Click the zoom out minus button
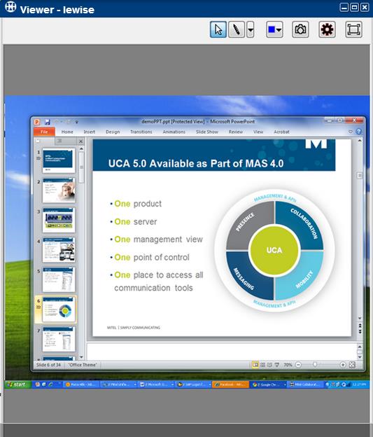This screenshot has height=437, width=373. point(298,365)
